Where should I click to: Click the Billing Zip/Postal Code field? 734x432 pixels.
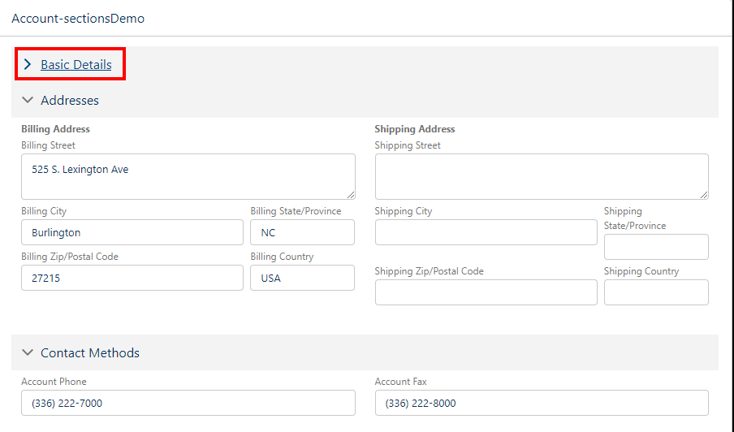[132, 278]
